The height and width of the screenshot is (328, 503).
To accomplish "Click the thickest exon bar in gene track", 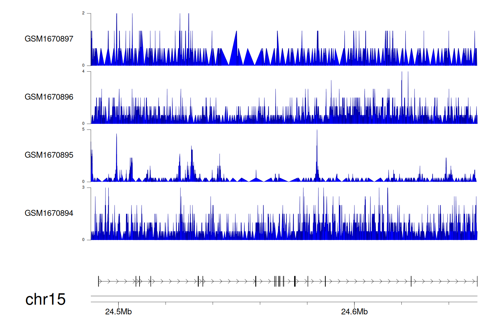I will coord(295,281).
